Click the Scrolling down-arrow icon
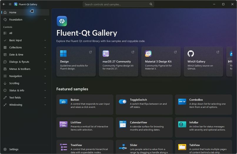This screenshot has width=237, height=154. tap(5, 83)
